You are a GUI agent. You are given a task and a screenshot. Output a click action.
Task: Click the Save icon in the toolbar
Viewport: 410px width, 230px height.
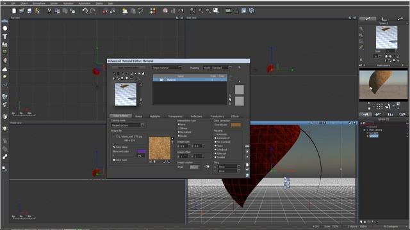point(29,11)
